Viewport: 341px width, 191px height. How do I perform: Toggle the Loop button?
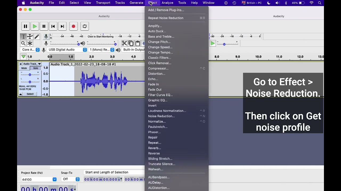pos(84,26)
